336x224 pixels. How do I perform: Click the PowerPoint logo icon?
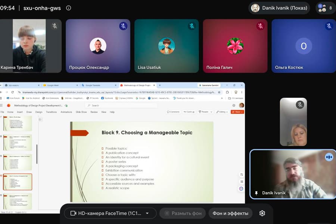point(9,105)
